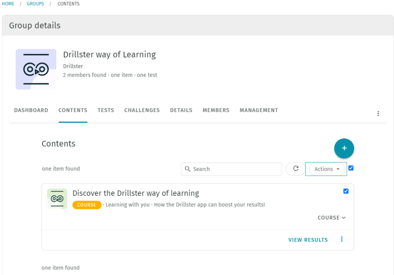394x275 pixels.
Task: Click the HOME breadcrumb link
Action: [8, 4]
